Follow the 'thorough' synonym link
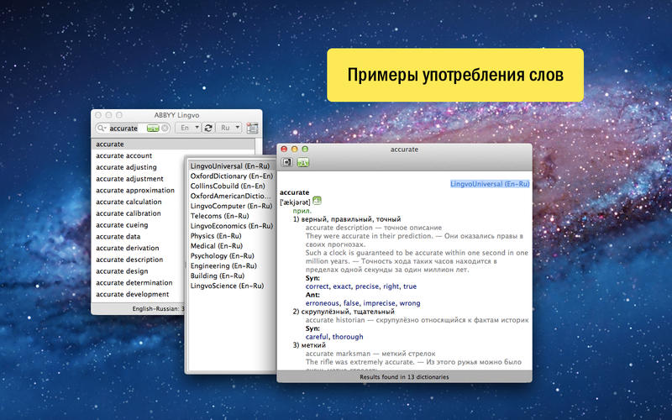672x420 pixels. coord(348,337)
